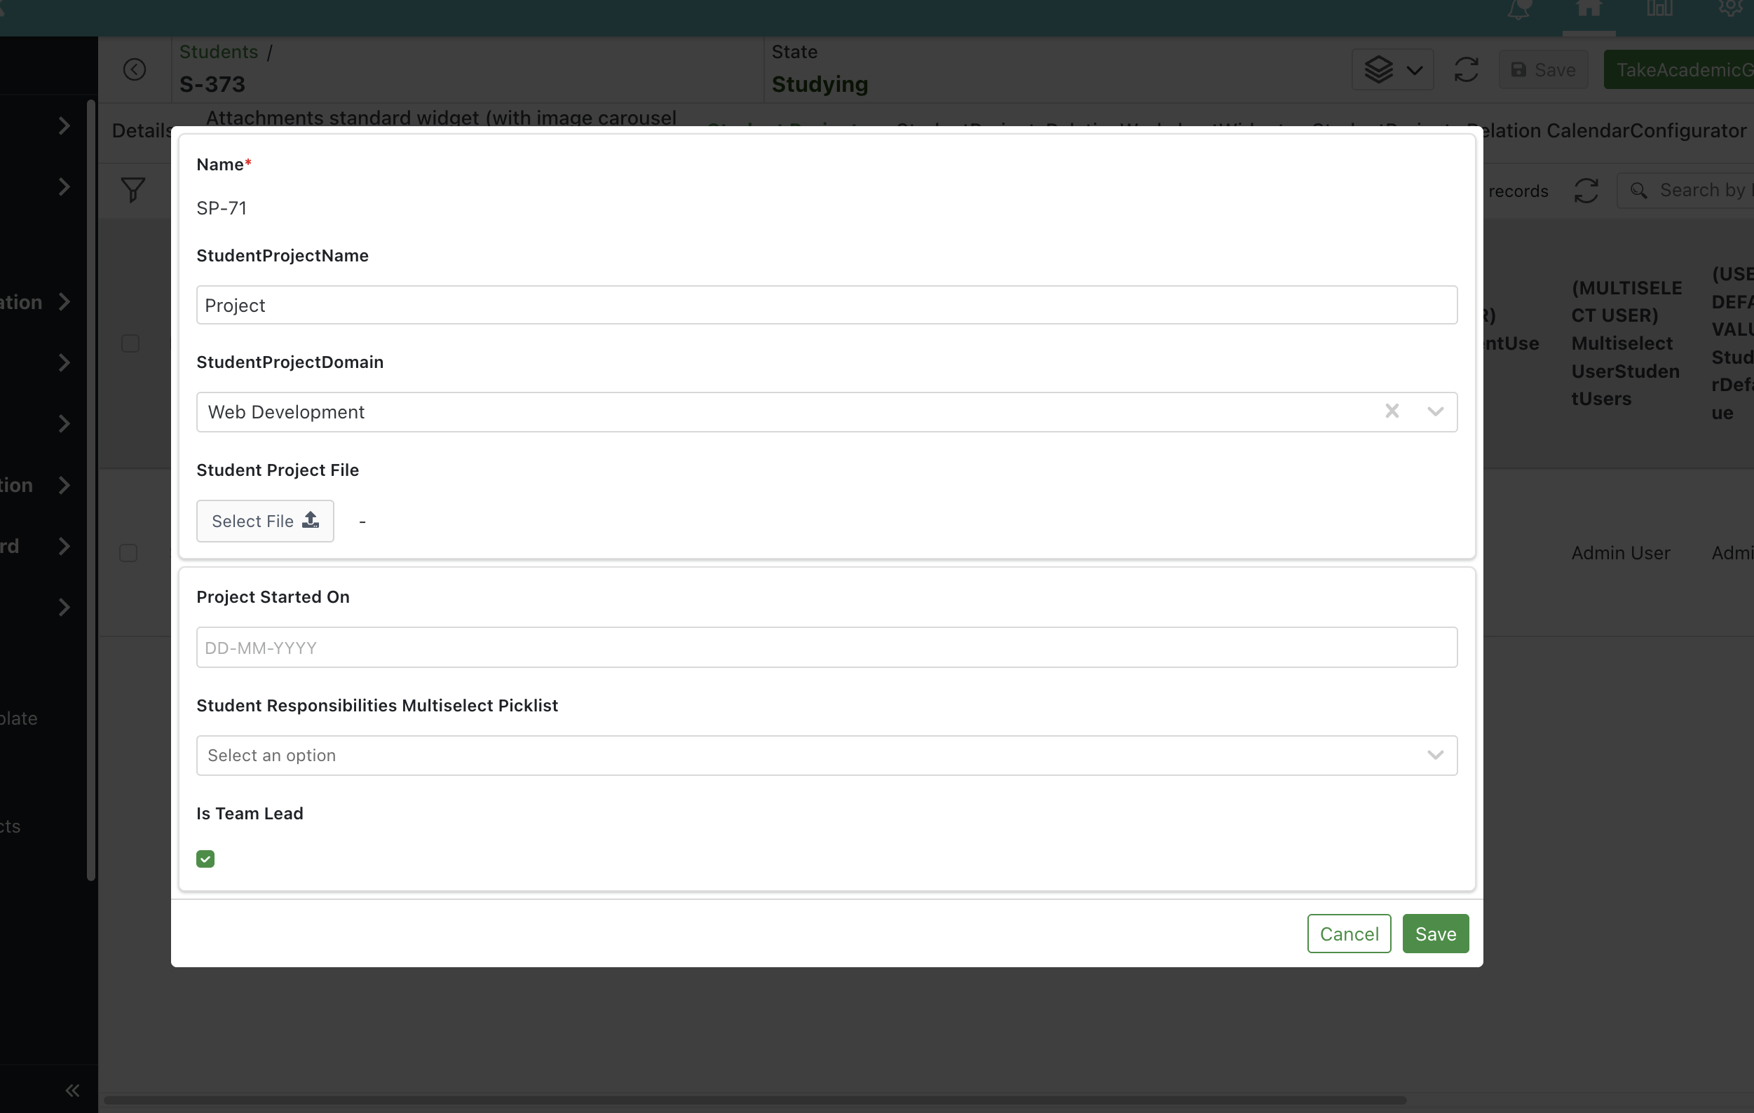The height and width of the screenshot is (1113, 1754).
Task: Click the Admin User table cell
Action: click(x=1621, y=553)
